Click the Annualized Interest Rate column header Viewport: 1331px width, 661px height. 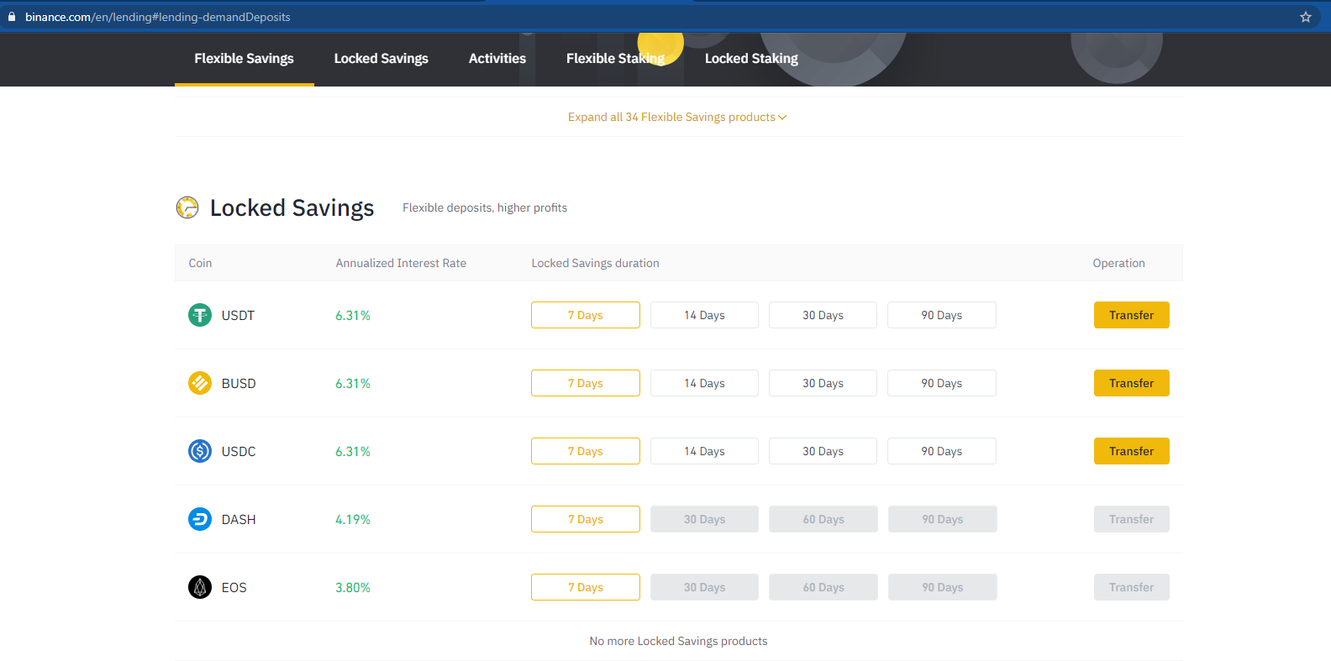401,263
